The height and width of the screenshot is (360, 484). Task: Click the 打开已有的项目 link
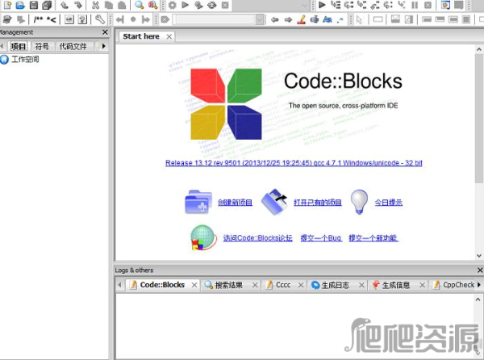coord(318,203)
